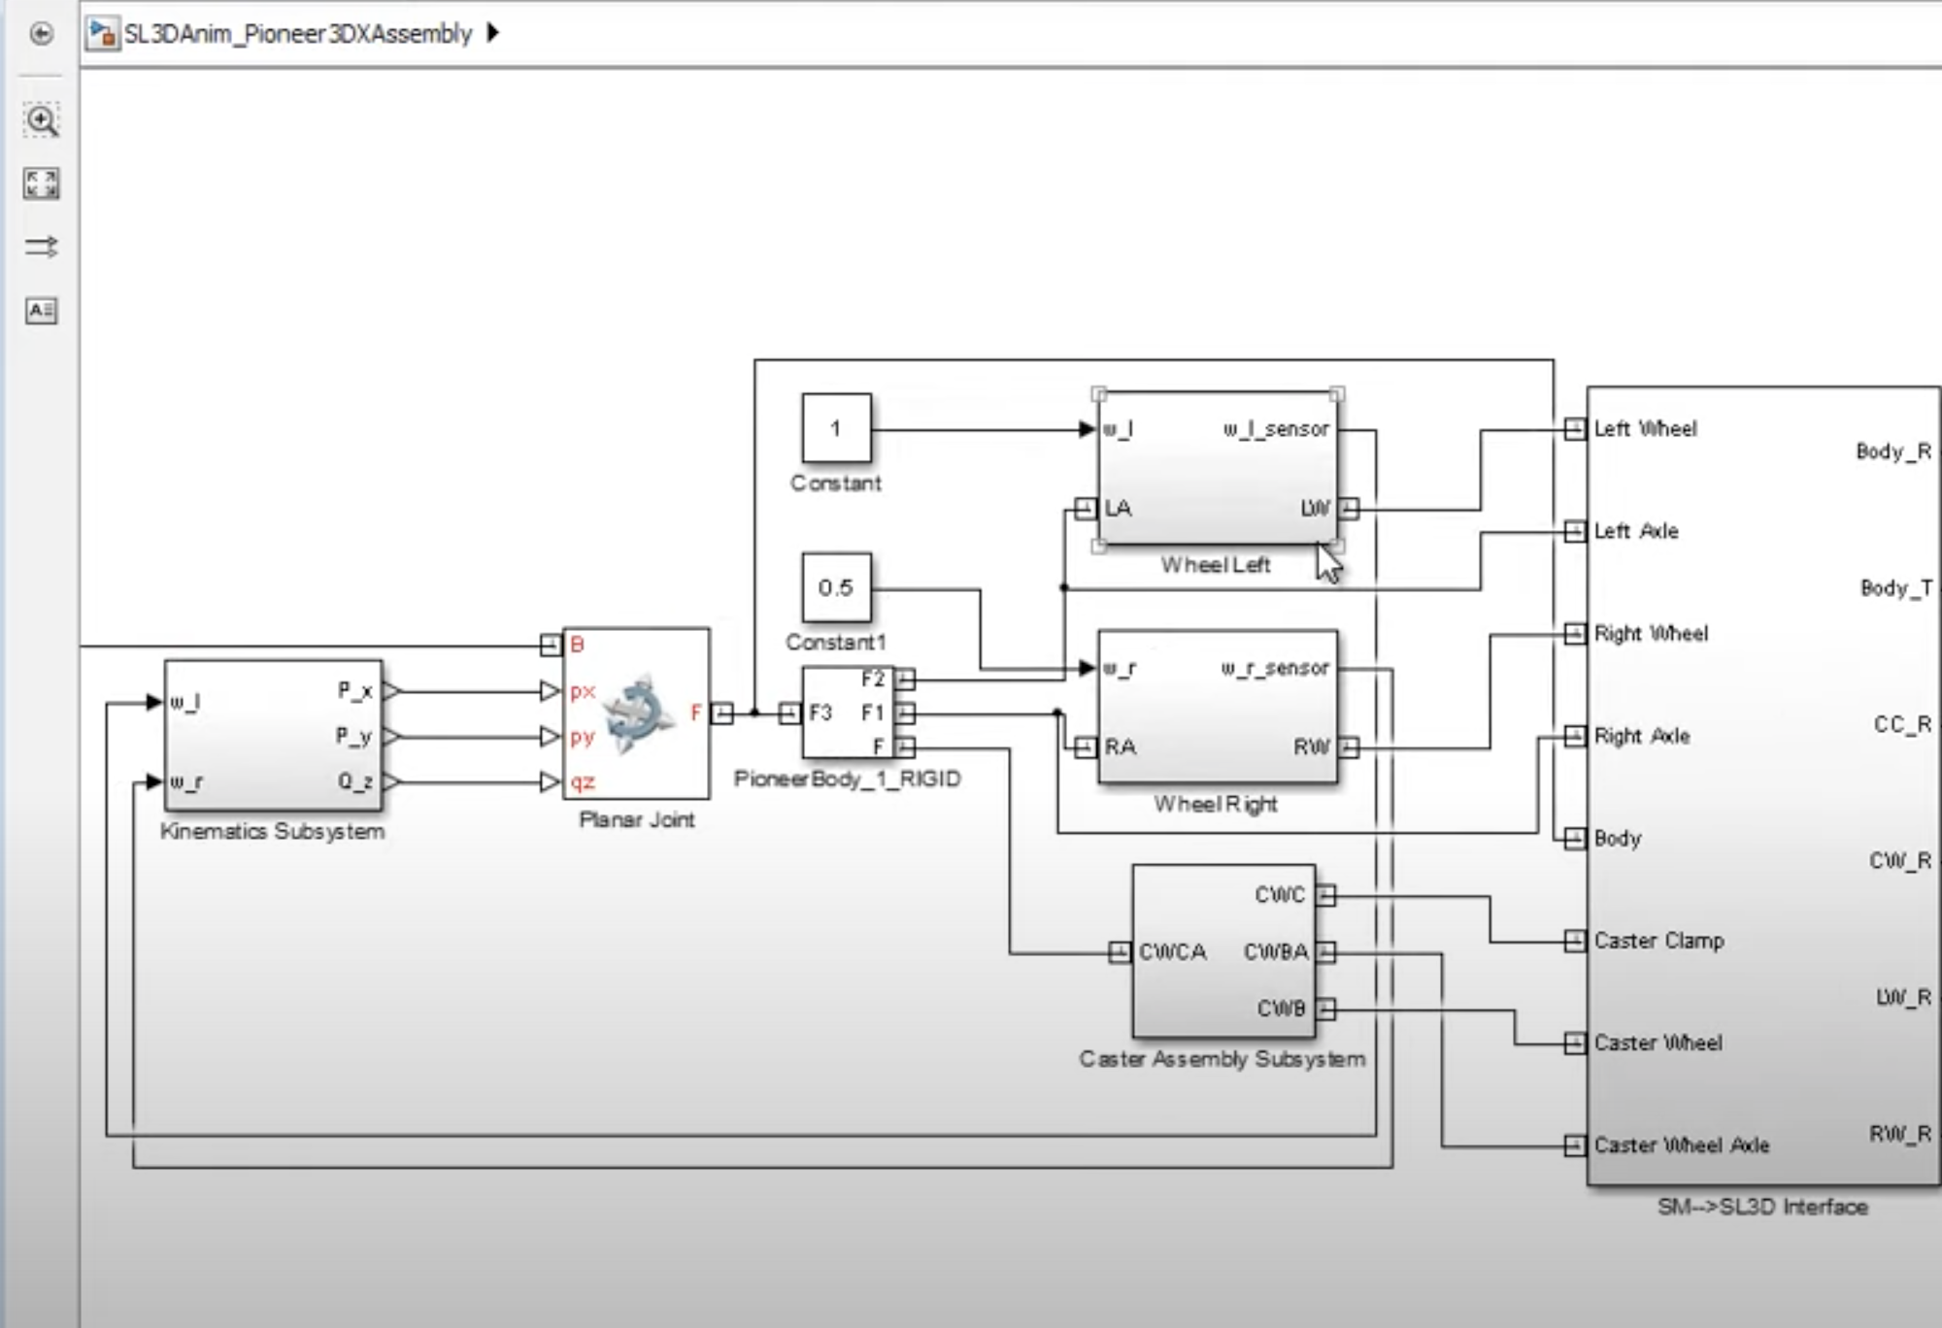Click the SM-->SL3D Interface block
This screenshot has height=1328, width=1942.
(1762, 786)
